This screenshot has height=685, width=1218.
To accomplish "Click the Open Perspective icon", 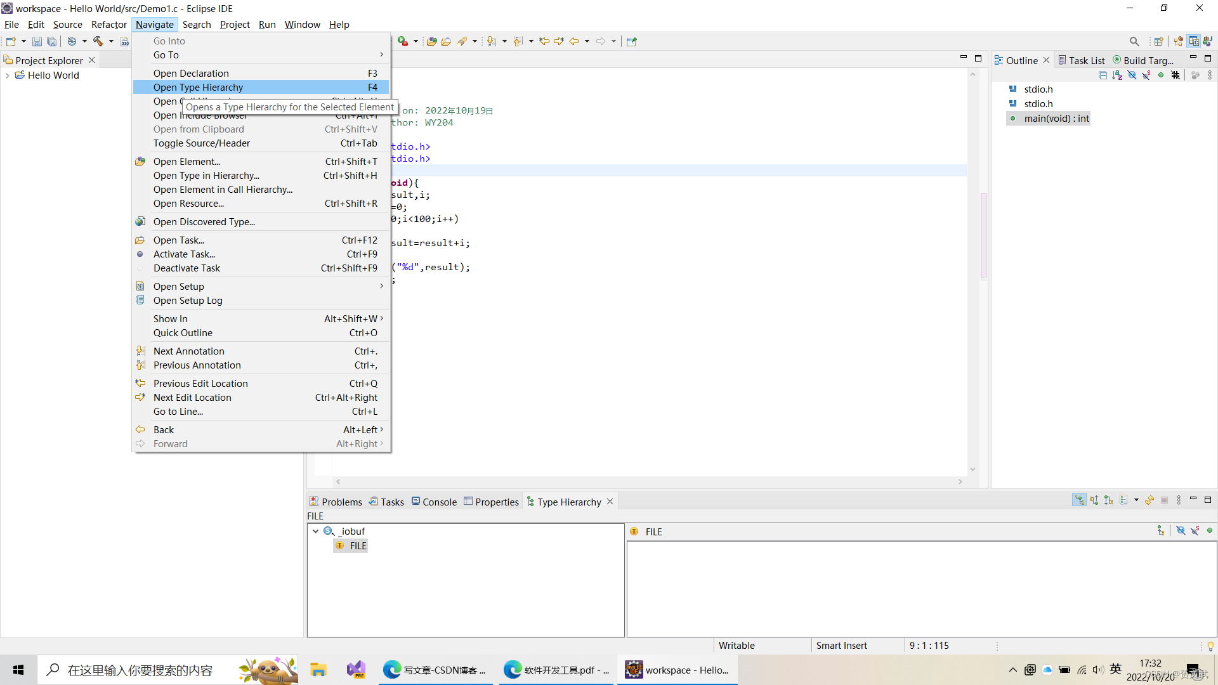I will pos(1159,41).
